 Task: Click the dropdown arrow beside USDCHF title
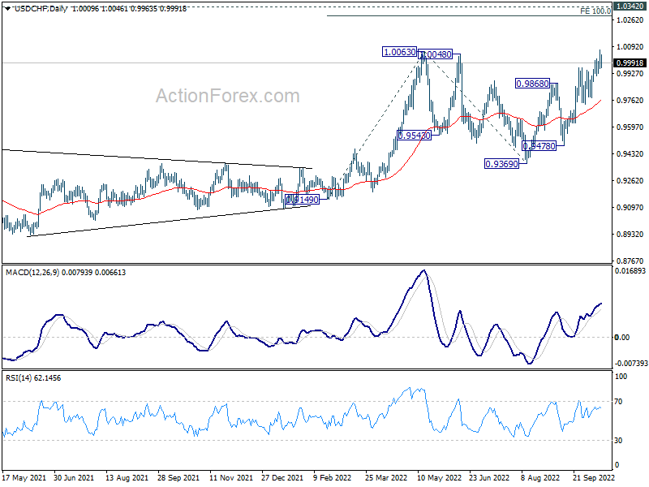coord(8,8)
